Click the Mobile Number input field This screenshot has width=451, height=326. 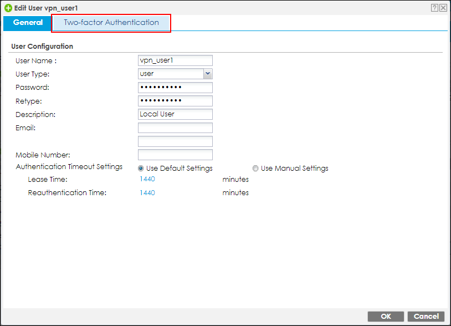[x=175, y=155]
